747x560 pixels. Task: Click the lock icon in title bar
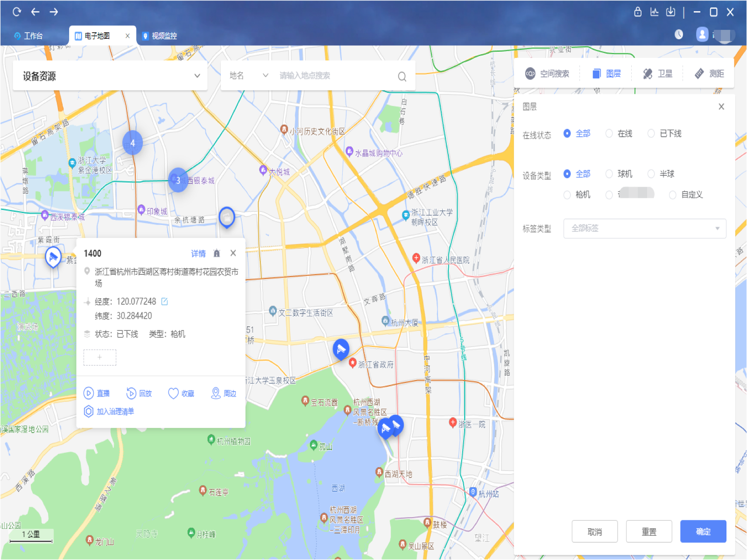(x=638, y=12)
